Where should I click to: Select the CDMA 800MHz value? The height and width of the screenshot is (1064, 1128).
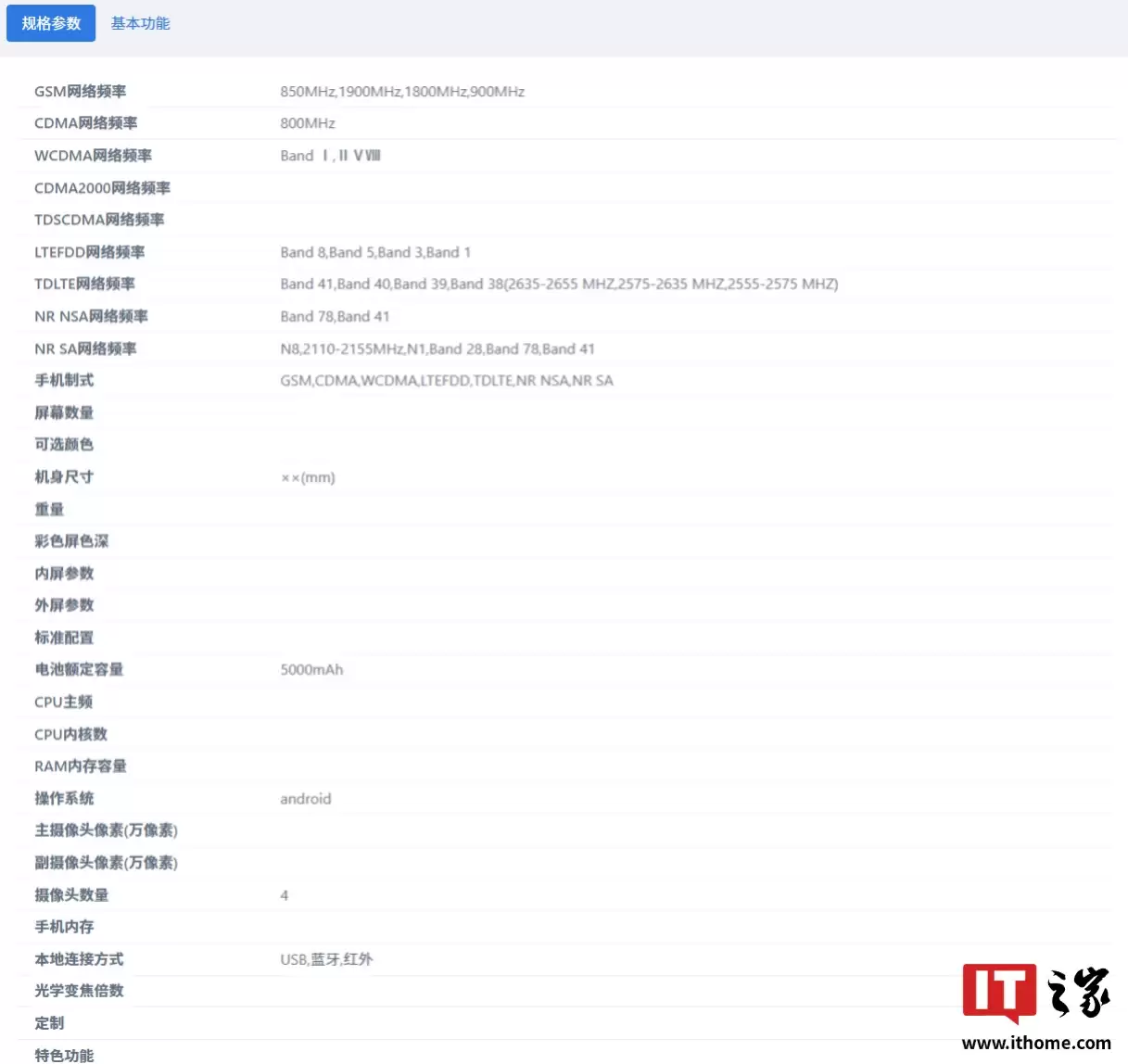(x=307, y=123)
